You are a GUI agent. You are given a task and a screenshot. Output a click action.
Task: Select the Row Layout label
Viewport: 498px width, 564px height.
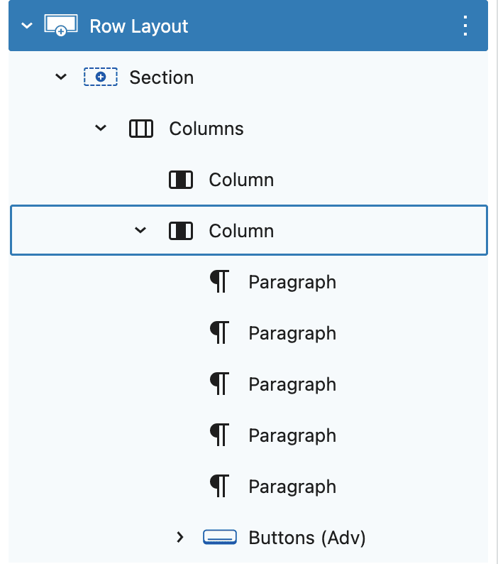[139, 26]
